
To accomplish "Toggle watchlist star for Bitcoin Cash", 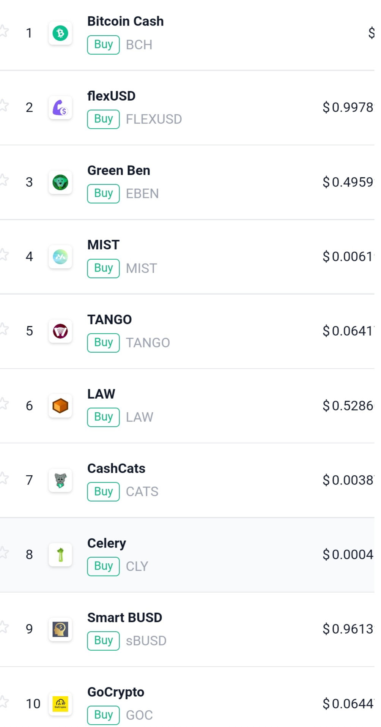I will [x=3, y=31].
